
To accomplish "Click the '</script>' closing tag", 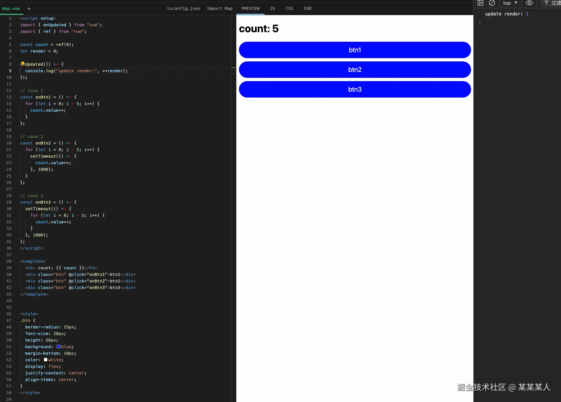I will click(32, 248).
